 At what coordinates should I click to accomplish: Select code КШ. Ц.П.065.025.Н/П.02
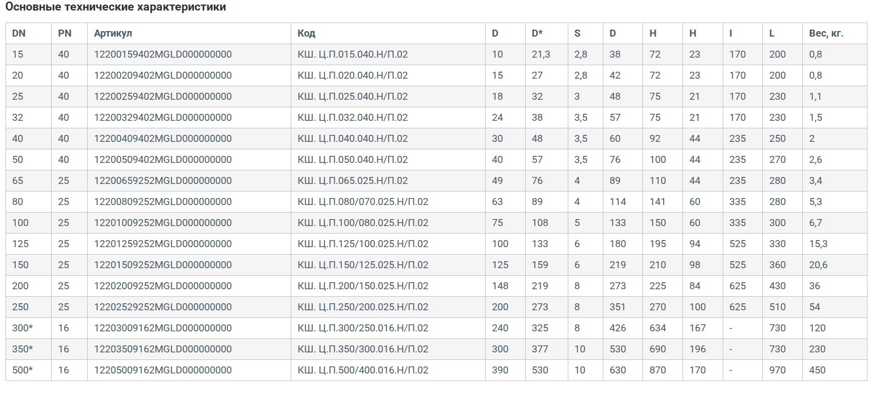point(352,180)
